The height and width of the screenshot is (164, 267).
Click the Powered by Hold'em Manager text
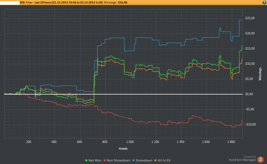[243, 159]
